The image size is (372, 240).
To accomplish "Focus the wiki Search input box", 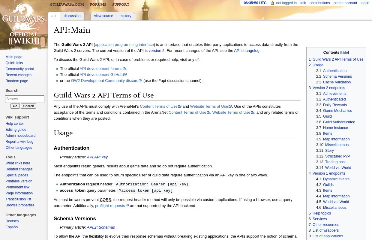I will click(x=25, y=99).
